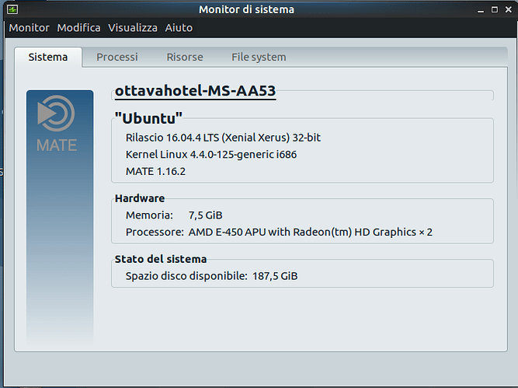The width and height of the screenshot is (518, 388).
Task: Click the MATE 1.16.2 version text
Action: (x=155, y=171)
